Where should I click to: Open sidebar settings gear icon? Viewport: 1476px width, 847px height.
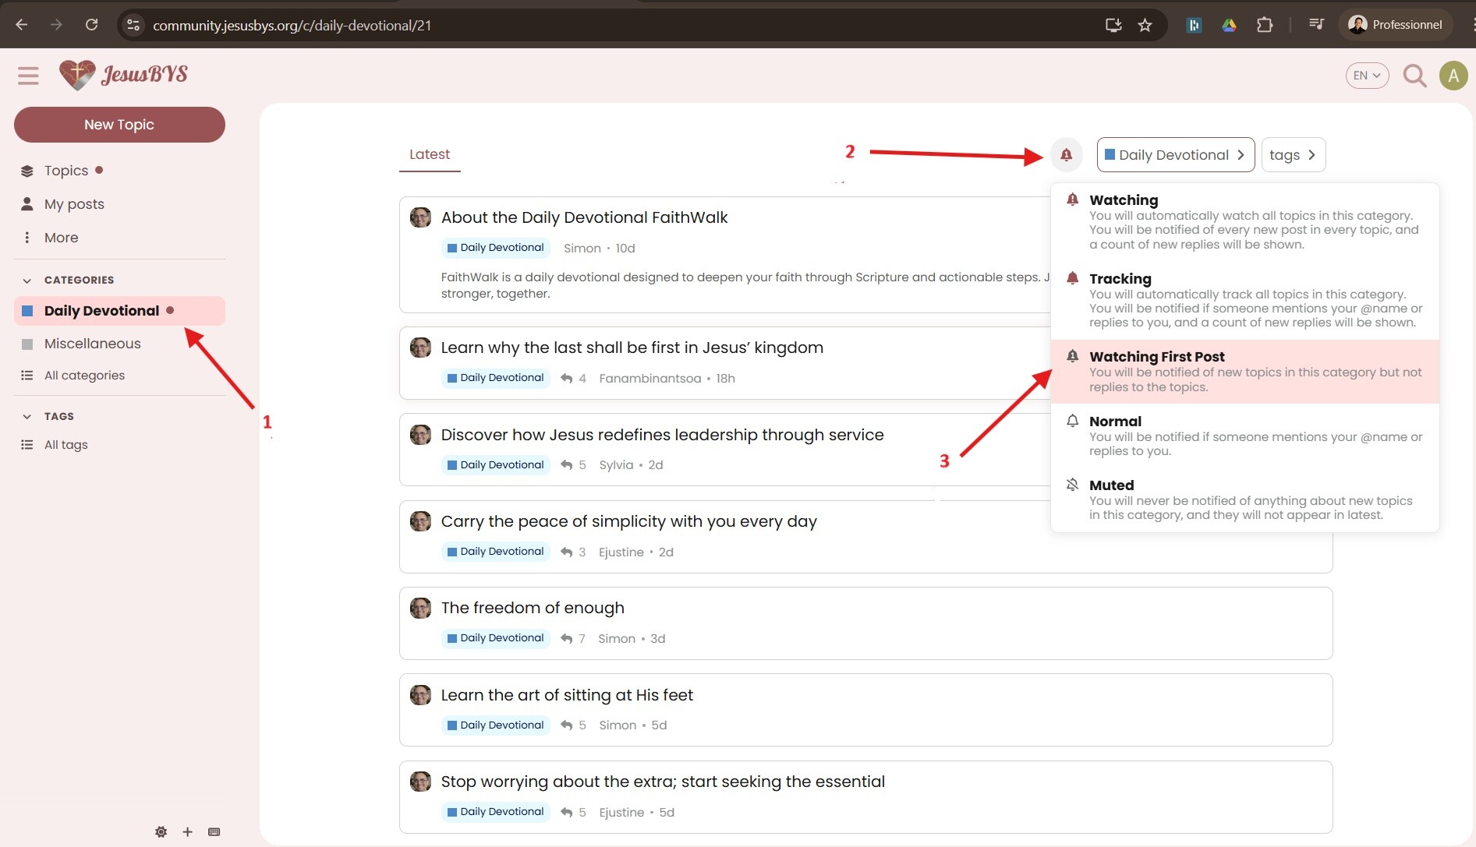(161, 832)
